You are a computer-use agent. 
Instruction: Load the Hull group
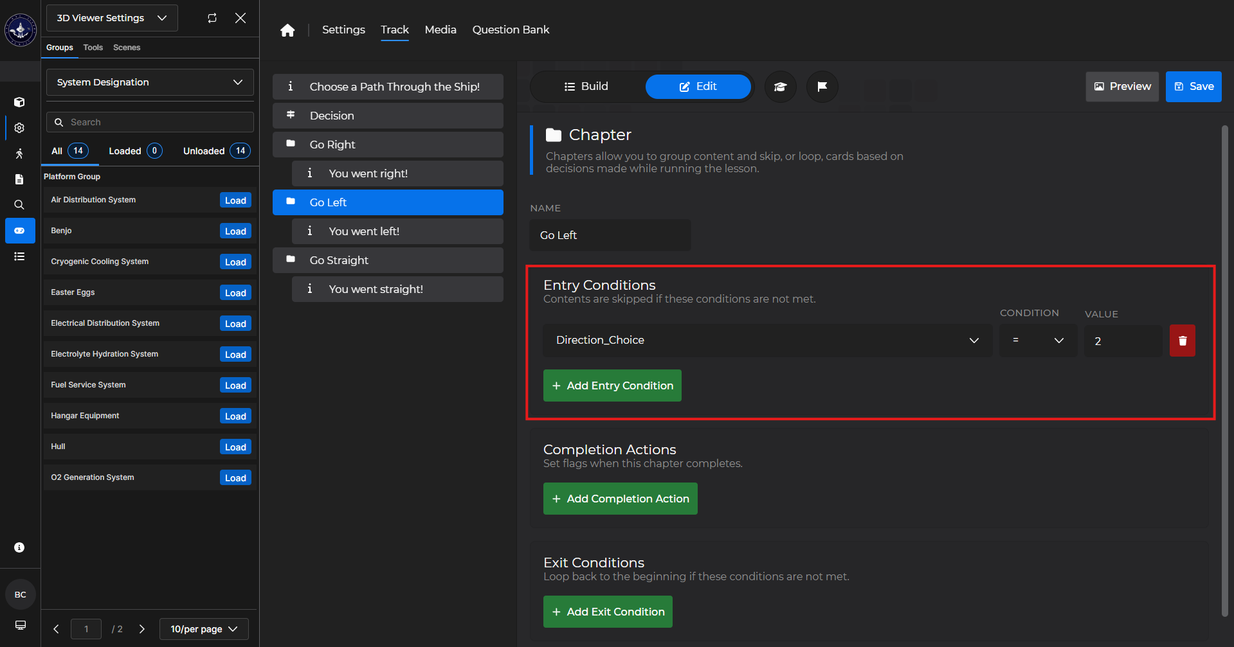click(235, 447)
